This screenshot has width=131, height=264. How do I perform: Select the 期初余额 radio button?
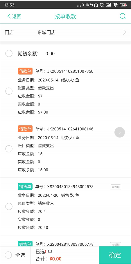(x=9, y=54)
